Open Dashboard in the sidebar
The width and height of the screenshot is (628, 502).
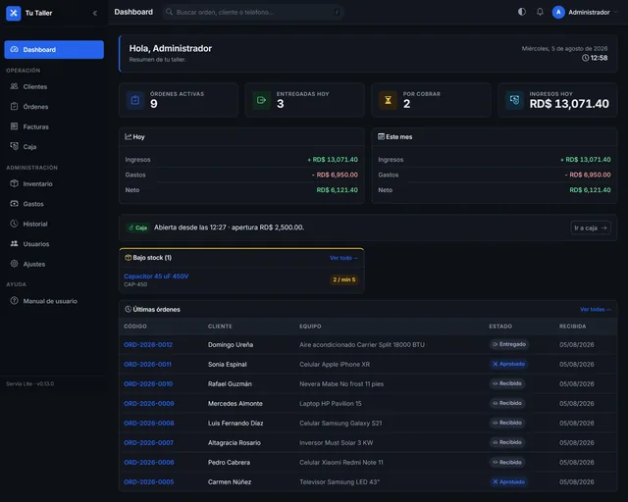tap(54, 50)
